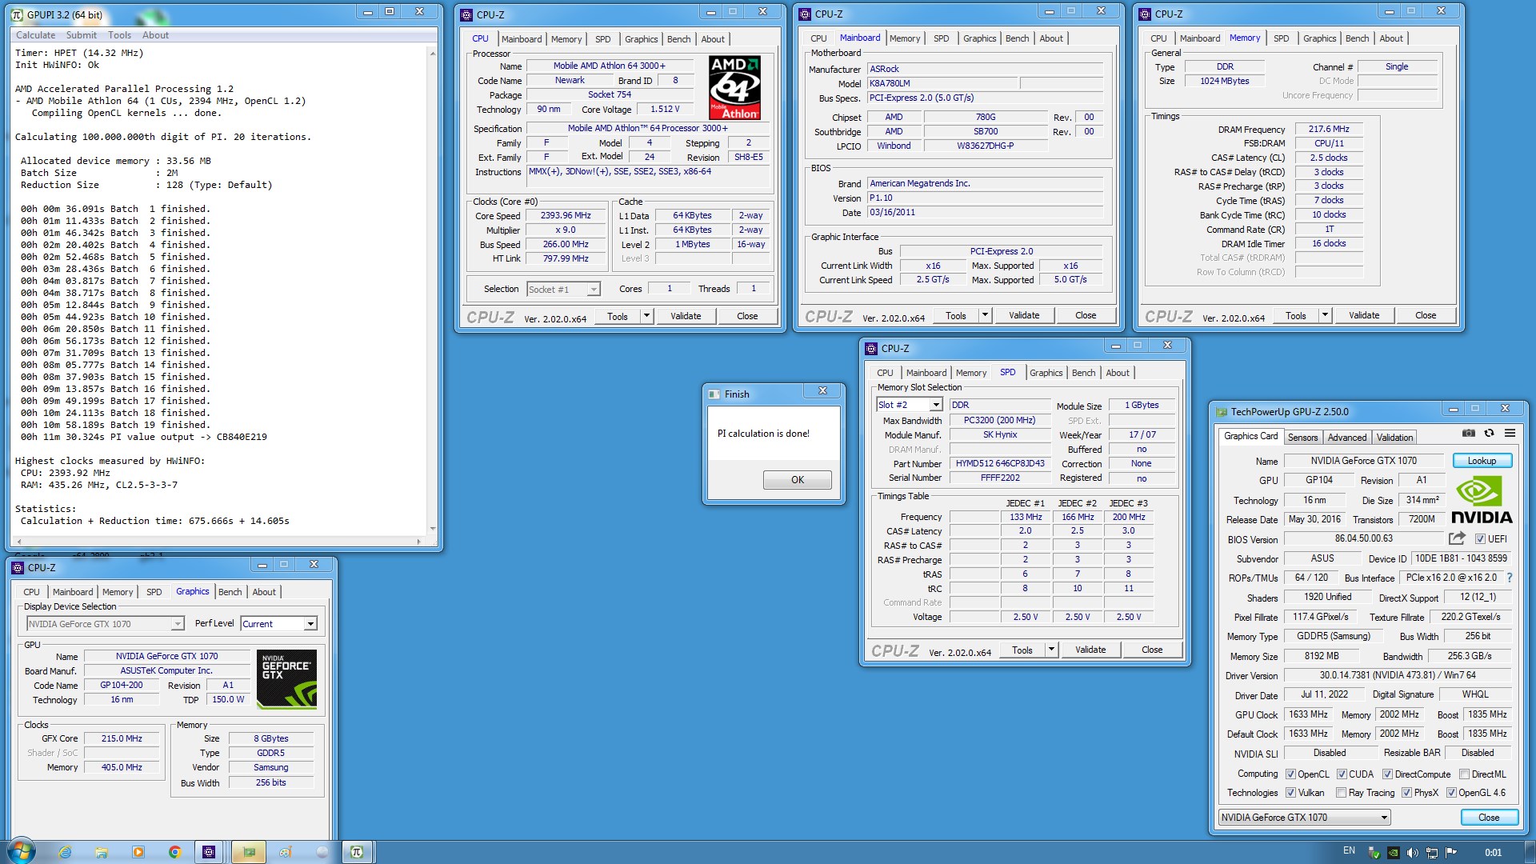The height and width of the screenshot is (864, 1536).
Task: Click the GPU-Z window title icon
Action: [x=1222, y=412]
